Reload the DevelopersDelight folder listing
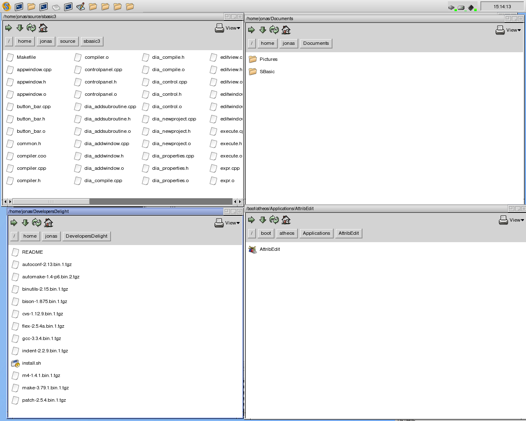 (x=37, y=223)
